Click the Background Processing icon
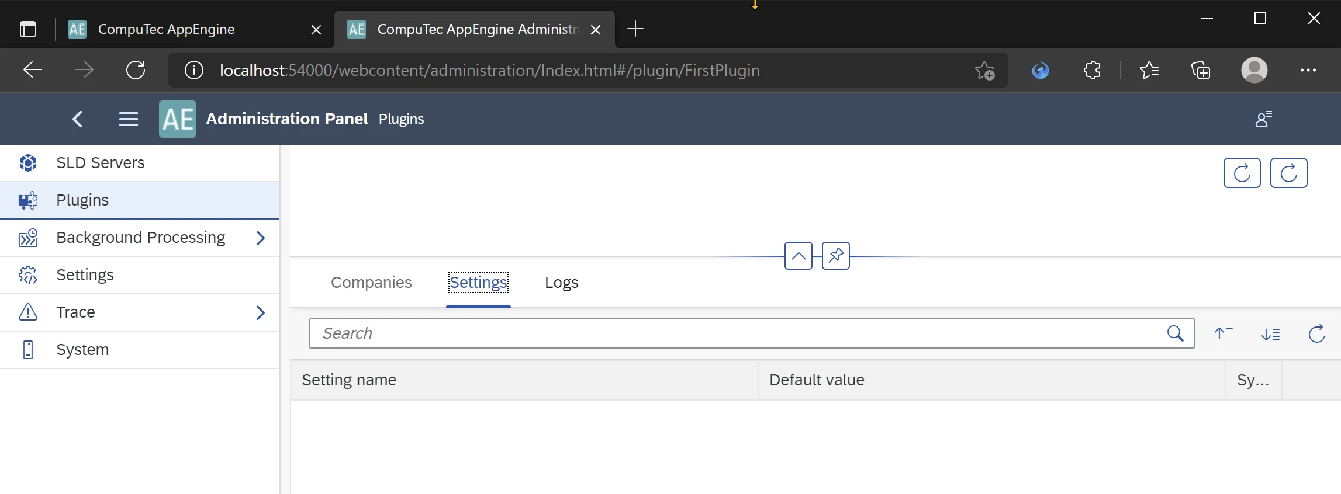The width and height of the screenshot is (1341, 494). click(x=28, y=238)
